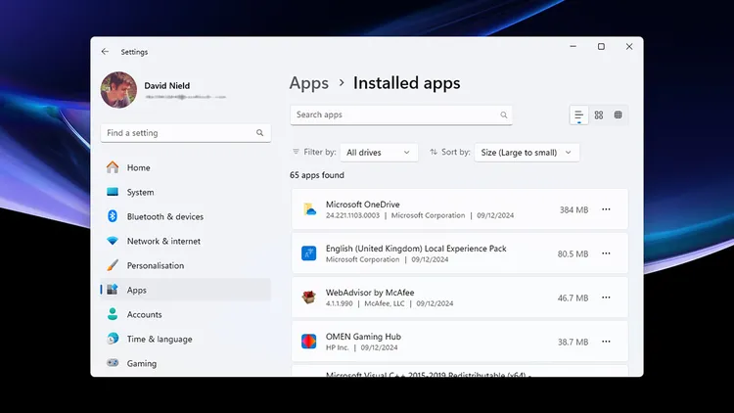Open the Sort by size dropdown
The width and height of the screenshot is (734, 413).
pos(527,153)
